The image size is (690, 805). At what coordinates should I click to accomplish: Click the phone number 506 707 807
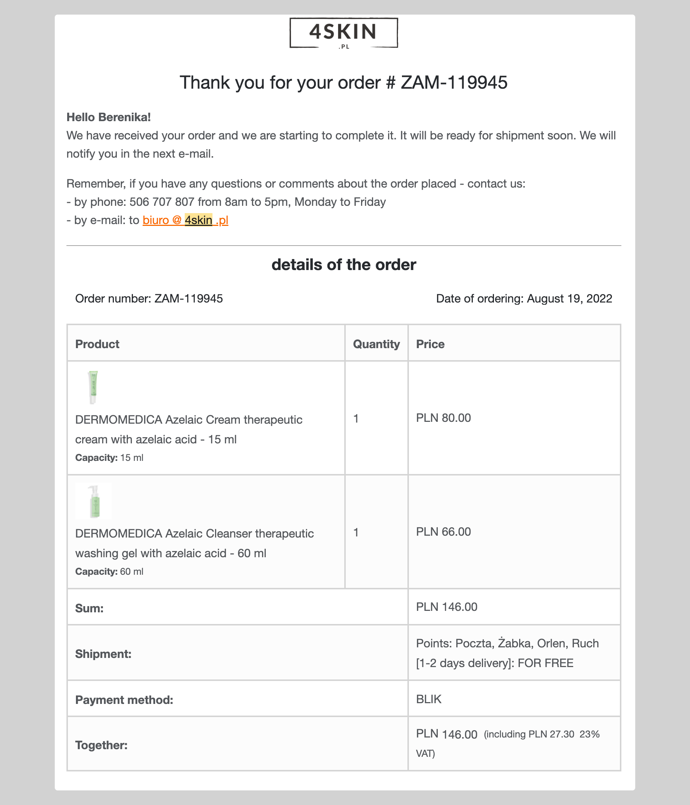(162, 202)
